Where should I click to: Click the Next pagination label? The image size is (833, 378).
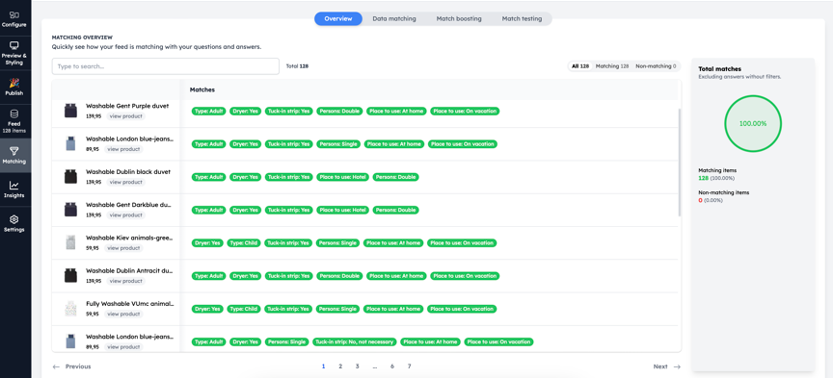[x=660, y=366]
